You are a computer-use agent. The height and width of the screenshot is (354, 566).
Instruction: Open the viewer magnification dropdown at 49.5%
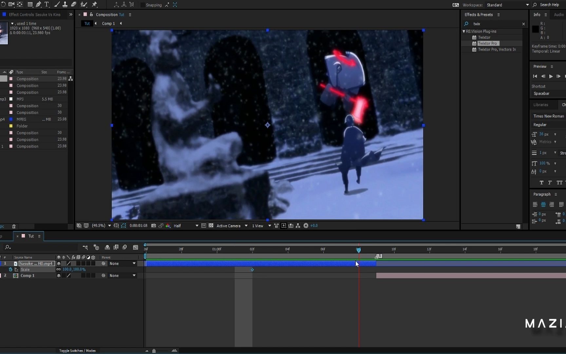click(x=101, y=226)
